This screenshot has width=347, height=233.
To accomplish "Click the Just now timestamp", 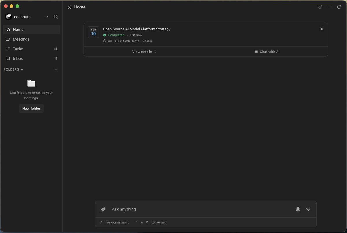I will (135, 35).
